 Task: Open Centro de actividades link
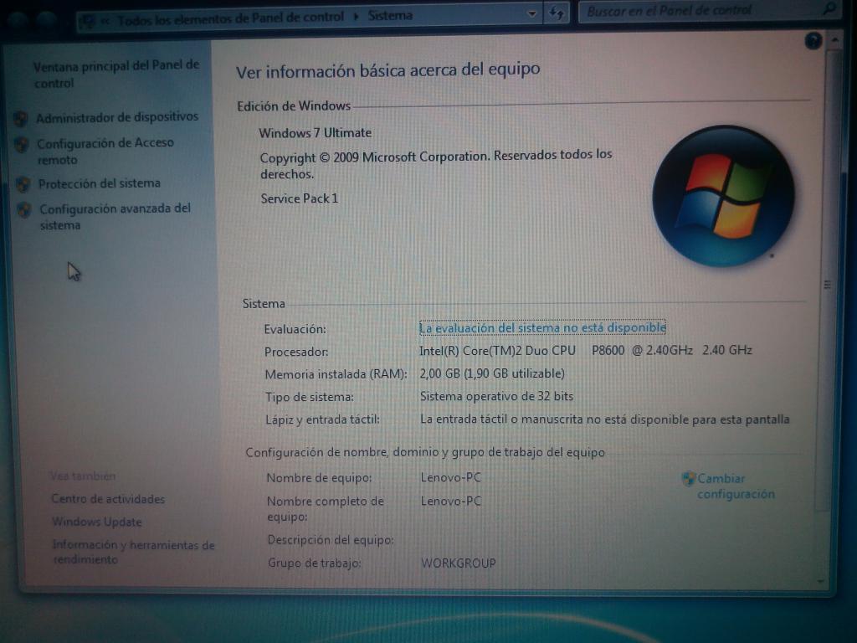pyautogui.click(x=108, y=499)
